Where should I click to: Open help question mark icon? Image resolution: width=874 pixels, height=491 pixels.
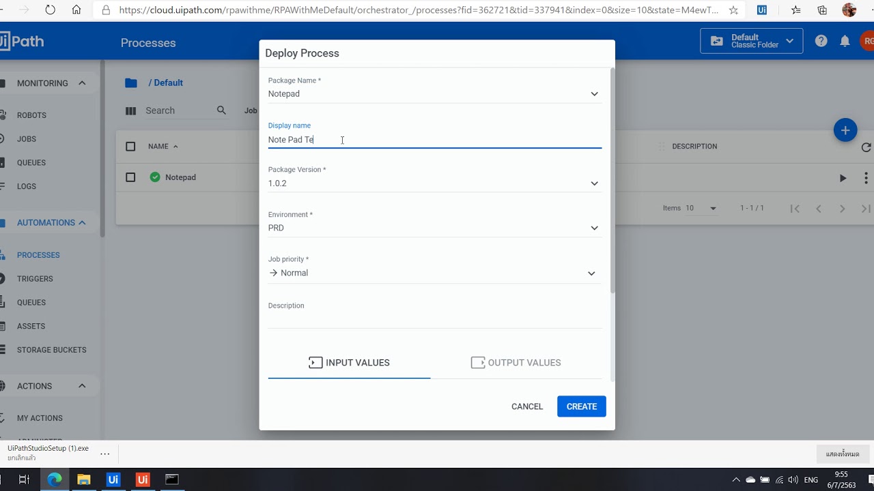[x=821, y=41]
